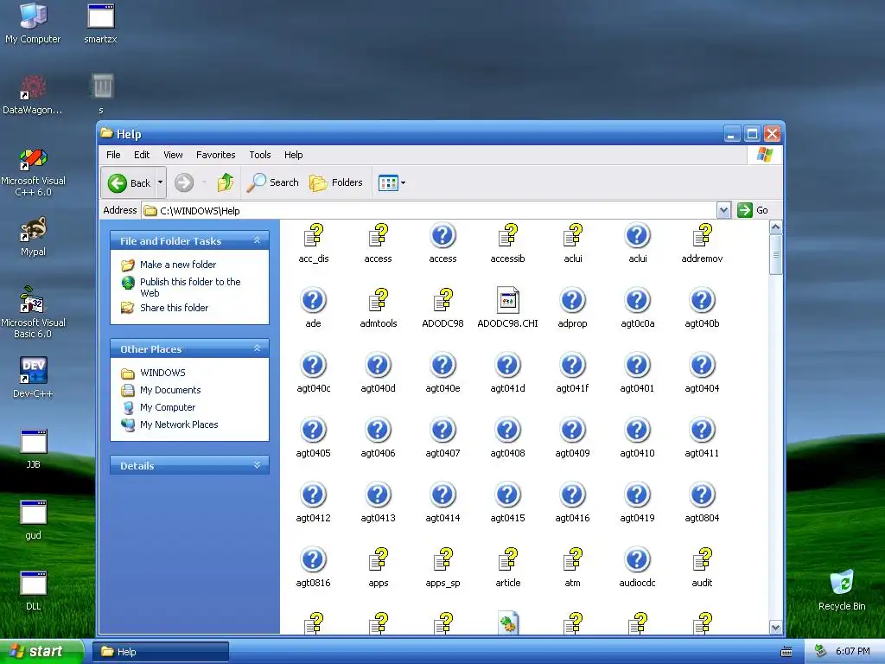Open the Edit menu
The height and width of the screenshot is (664, 885).
click(x=142, y=155)
